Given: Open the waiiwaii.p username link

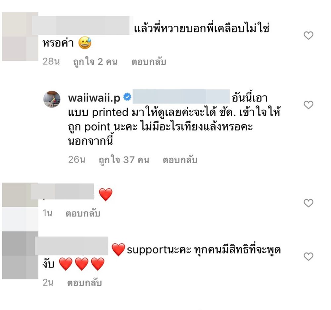Looking at the screenshot, I should pos(94,98).
